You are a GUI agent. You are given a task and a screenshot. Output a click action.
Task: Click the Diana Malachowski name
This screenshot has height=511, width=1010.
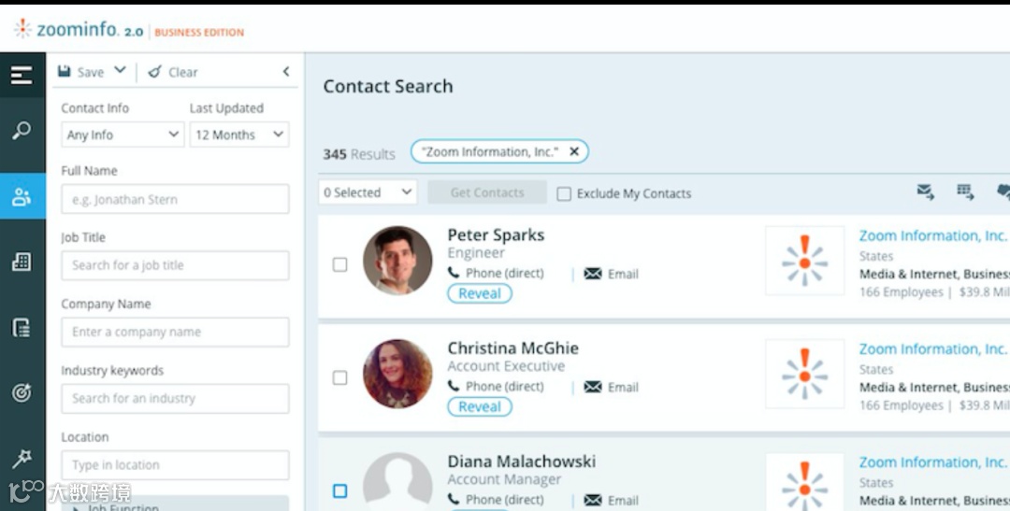pyautogui.click(x=522, y=461)
